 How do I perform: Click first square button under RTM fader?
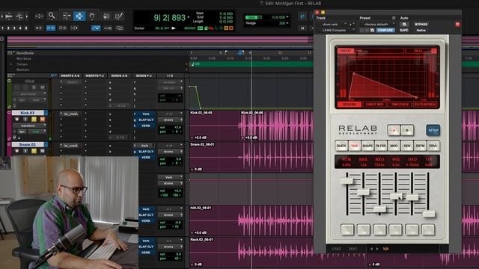(347, 229)
